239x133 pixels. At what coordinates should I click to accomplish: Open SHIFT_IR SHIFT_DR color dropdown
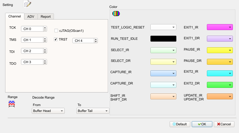163,96
